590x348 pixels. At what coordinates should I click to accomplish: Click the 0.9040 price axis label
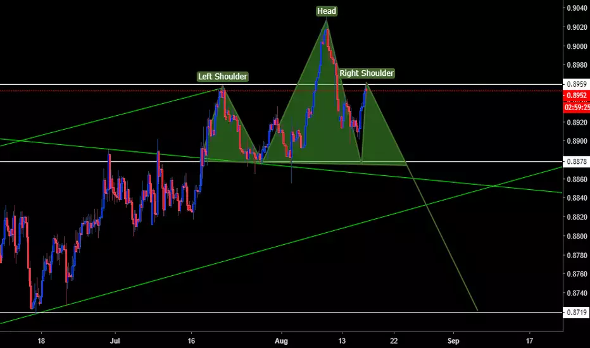tap(577, 8)
